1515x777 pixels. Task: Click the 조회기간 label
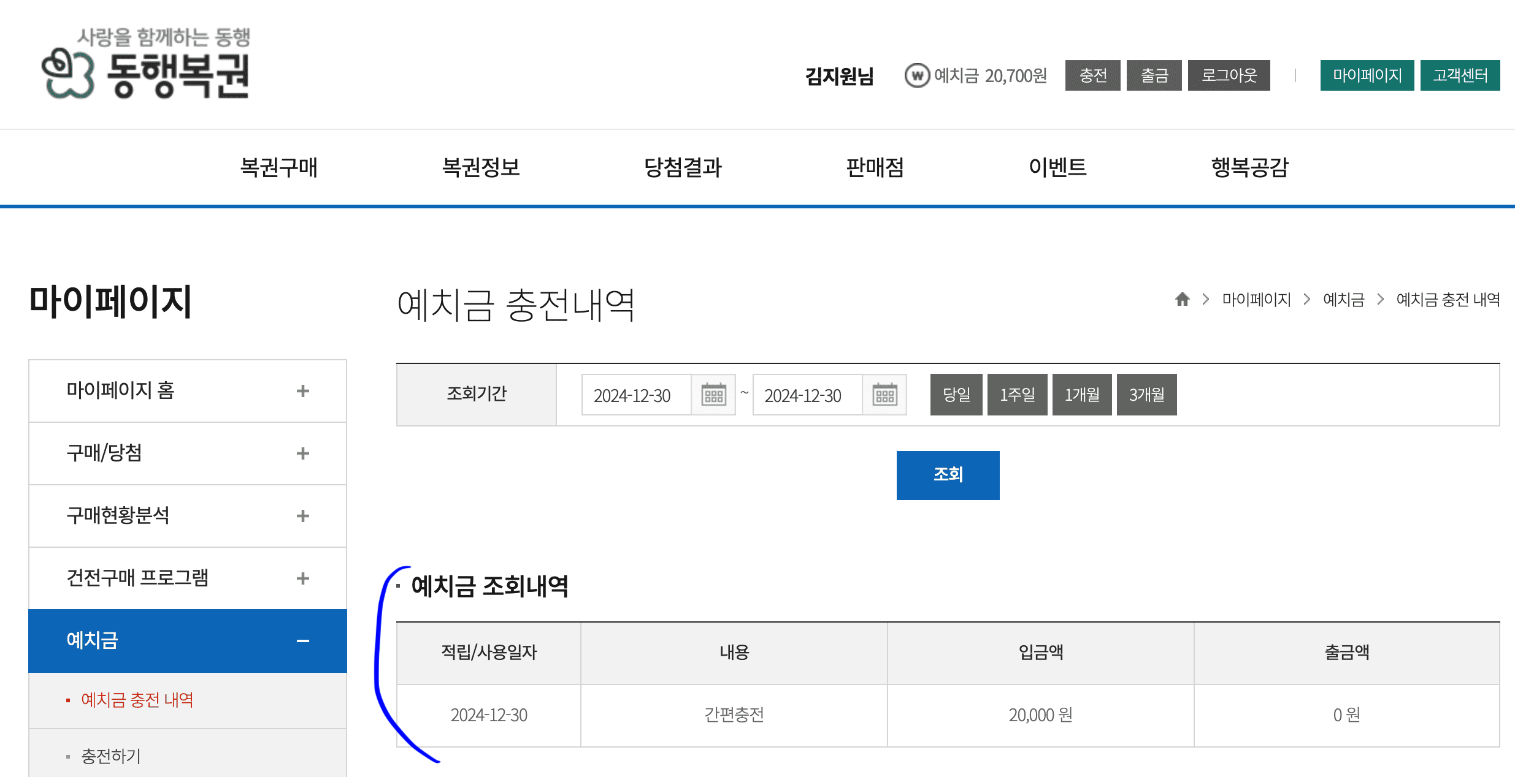tap(477, 393)
